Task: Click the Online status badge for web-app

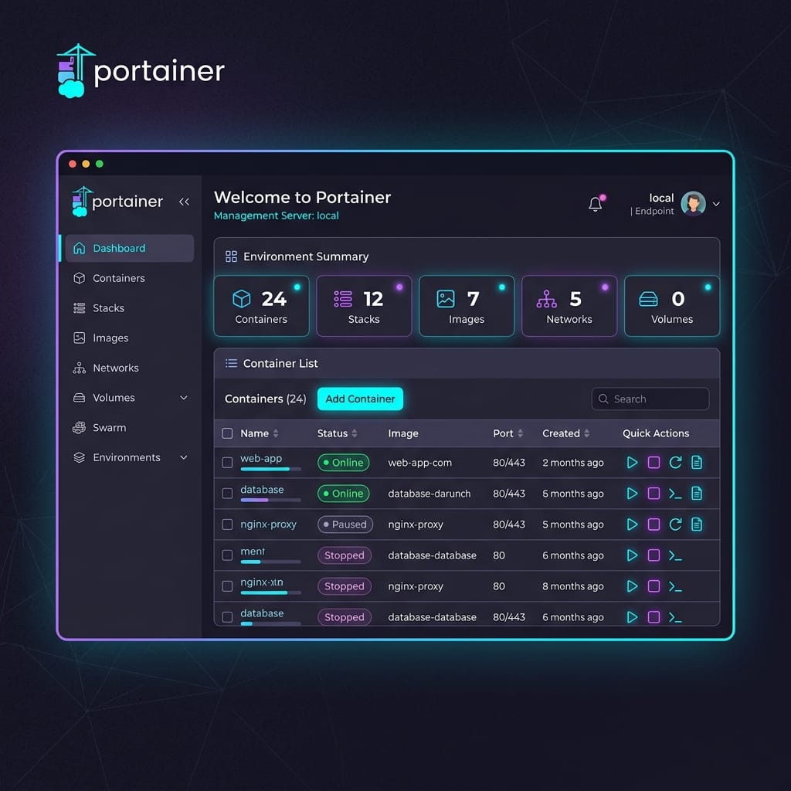Action: 343,463
